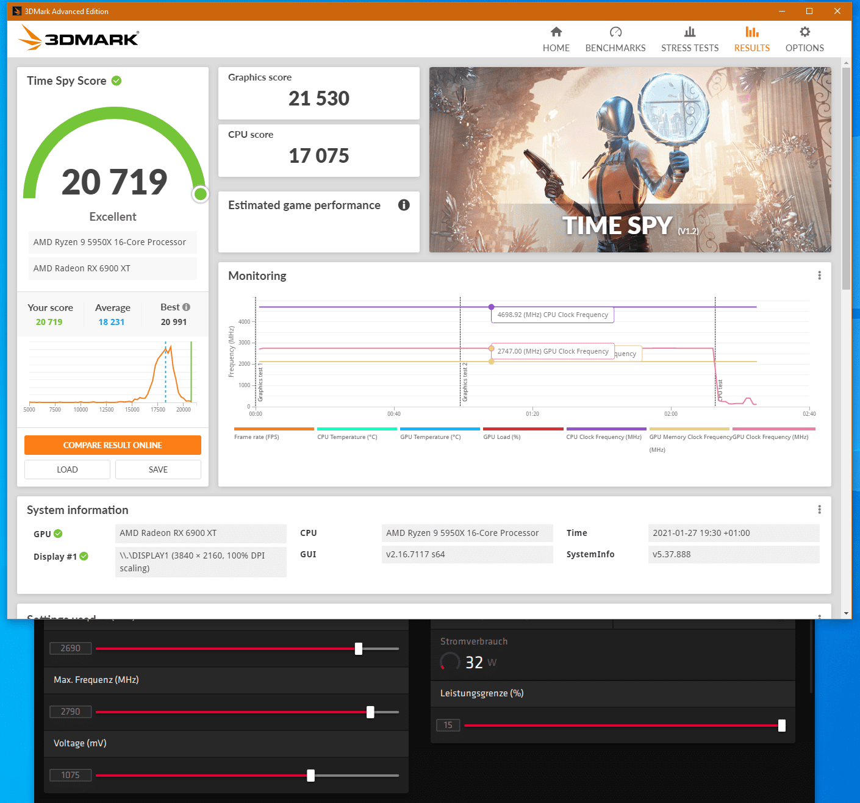This screenshot has width=860, height=803.
Task: Click the LOAD button
Action: pos(67,469)
